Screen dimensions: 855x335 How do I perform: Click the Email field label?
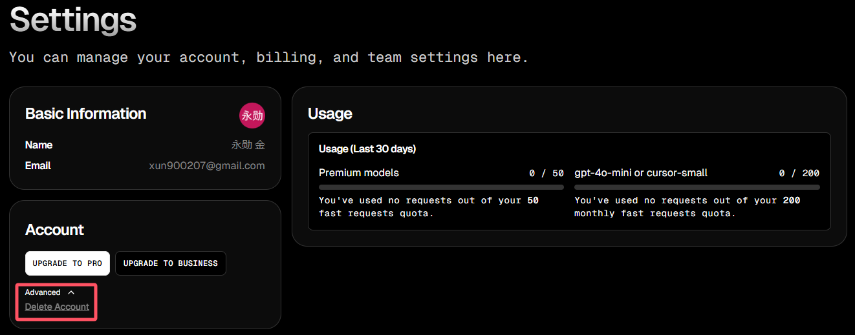point(38,165)
